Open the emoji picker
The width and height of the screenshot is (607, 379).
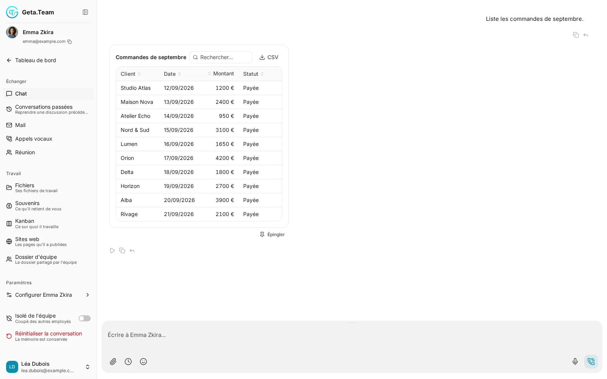(143, 362)
